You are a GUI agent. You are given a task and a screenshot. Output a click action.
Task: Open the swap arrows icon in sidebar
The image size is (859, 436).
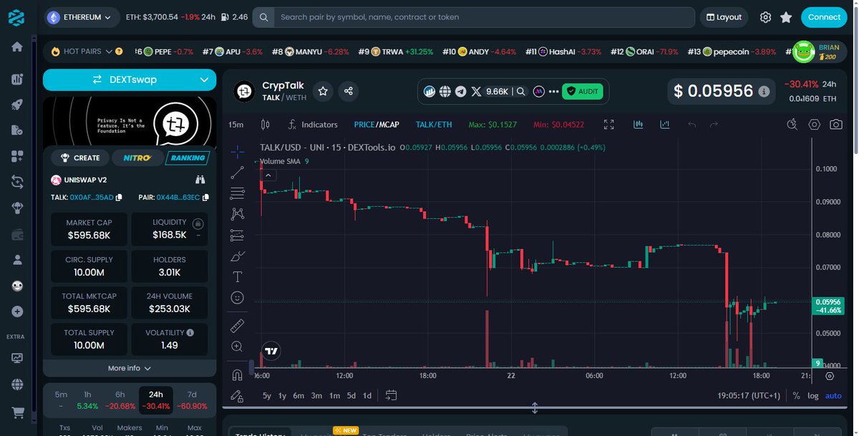[x=17, y=182]
